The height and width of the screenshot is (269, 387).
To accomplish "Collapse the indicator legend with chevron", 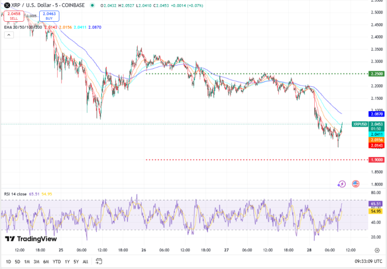I will click(9, 35).
